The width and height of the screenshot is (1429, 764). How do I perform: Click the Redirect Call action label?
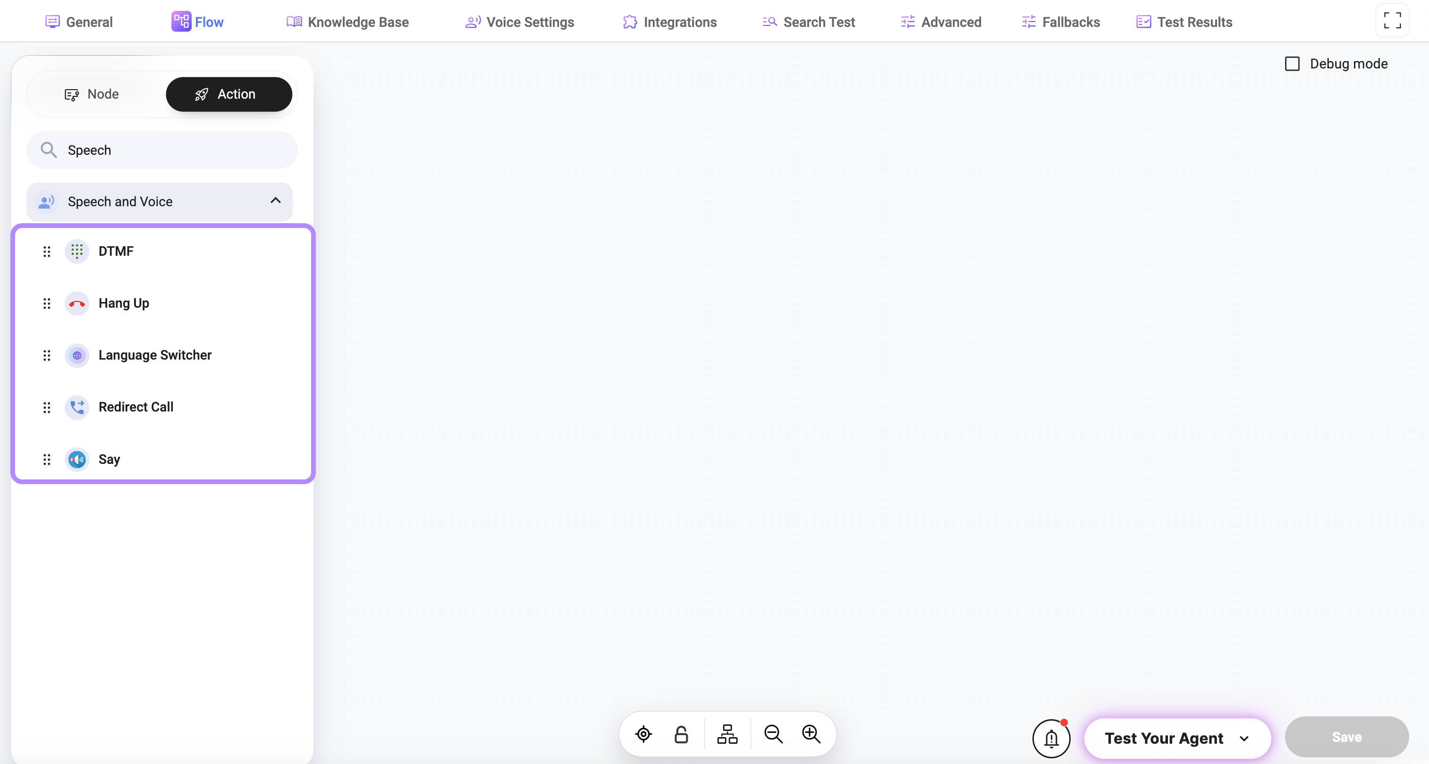tap(136, 407)
